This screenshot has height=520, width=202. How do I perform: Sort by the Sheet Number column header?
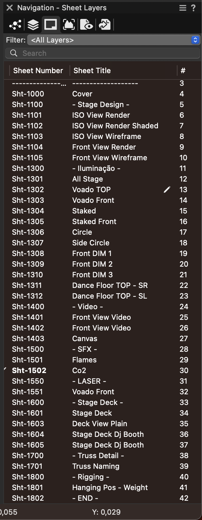(38, 70)
